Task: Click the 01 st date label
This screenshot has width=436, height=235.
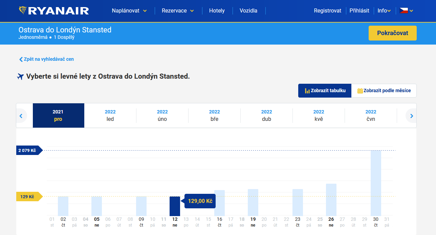Action: coord(52,222)
